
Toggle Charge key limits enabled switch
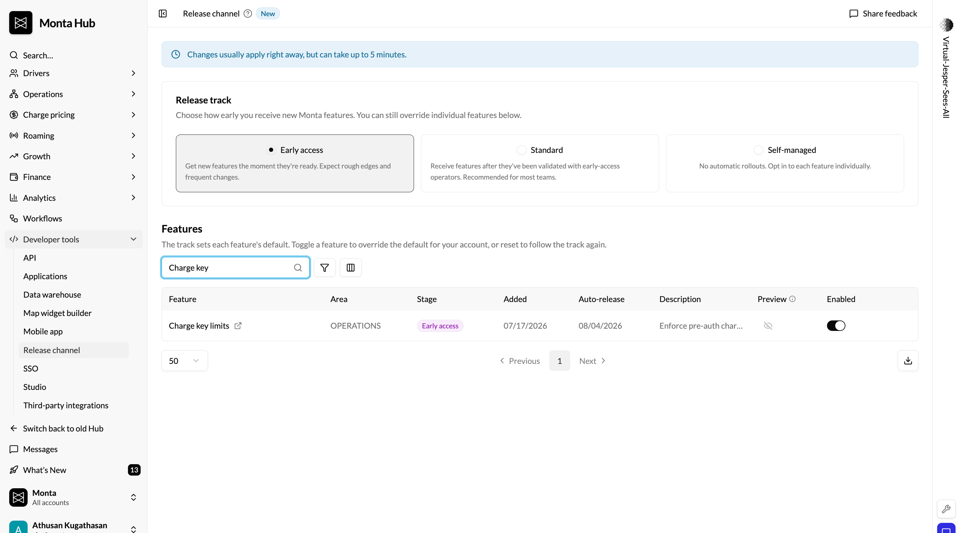coord(836,326)
